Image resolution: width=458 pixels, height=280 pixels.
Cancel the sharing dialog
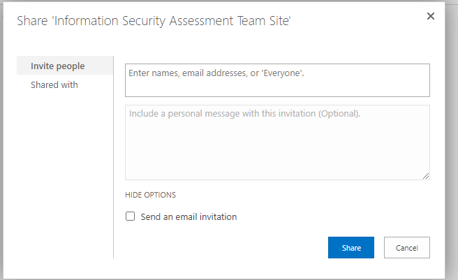(x=407, y=248)
